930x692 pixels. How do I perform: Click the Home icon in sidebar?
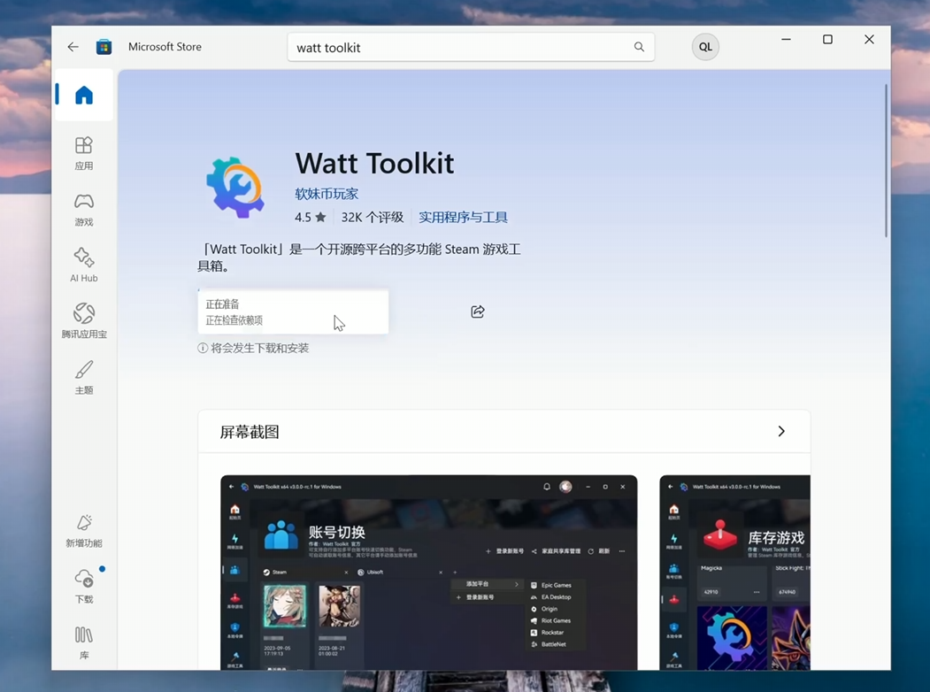[84, 95]
